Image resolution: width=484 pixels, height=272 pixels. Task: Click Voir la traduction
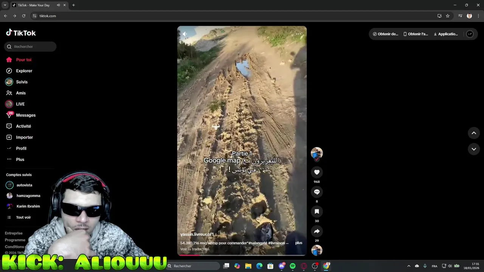coord(195,249)
